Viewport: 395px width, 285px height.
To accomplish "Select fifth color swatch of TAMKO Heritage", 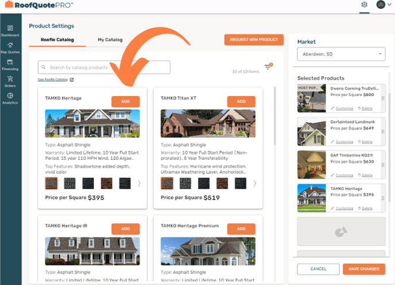I will point(125,183).
